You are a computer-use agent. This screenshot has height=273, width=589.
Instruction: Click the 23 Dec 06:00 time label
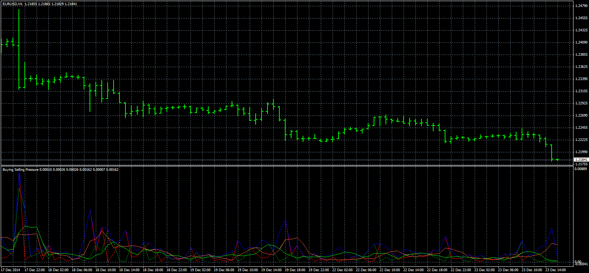508,270
